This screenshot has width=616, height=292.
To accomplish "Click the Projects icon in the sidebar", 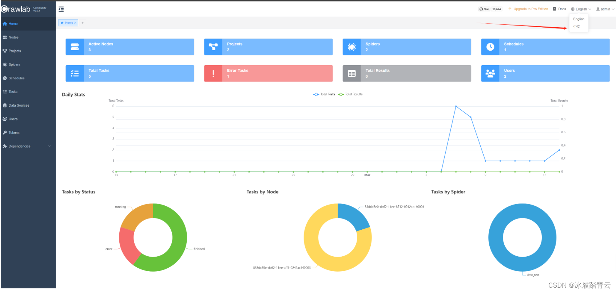I will click(5, 51).
